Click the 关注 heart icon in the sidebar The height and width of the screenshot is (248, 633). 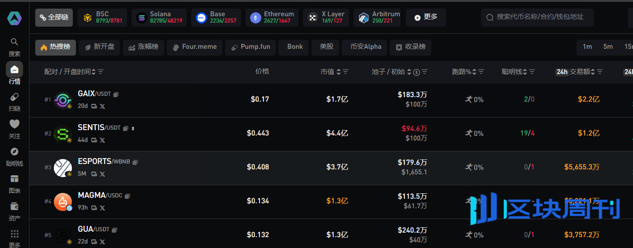(14, 124)
